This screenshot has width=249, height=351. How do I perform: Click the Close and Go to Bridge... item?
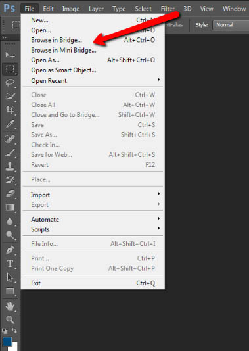(93, 114)
